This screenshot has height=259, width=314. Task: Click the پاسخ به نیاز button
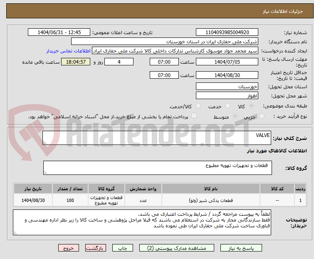[x=241, y=248]
